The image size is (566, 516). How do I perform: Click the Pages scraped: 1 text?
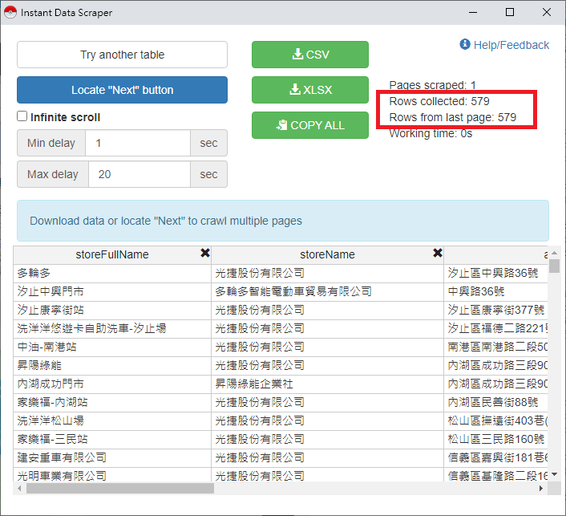click(432, 85)
